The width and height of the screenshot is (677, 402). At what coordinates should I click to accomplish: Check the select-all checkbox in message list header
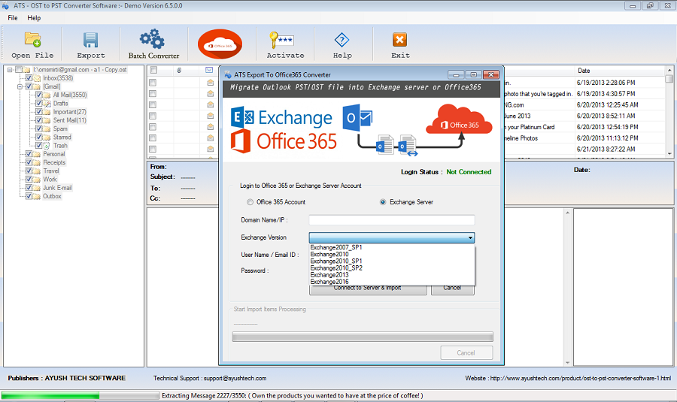click(153, 71)
